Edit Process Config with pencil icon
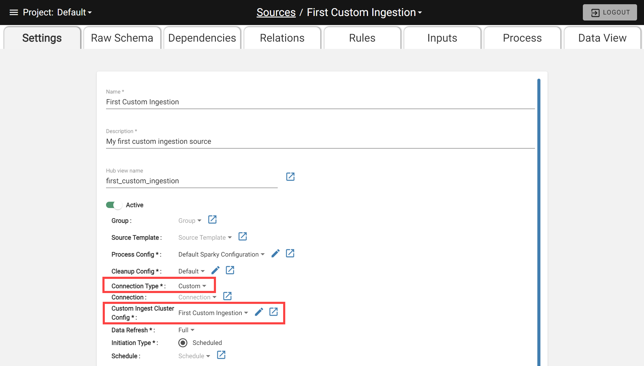This screenshot has width=644, height=366. coord(275,254)
